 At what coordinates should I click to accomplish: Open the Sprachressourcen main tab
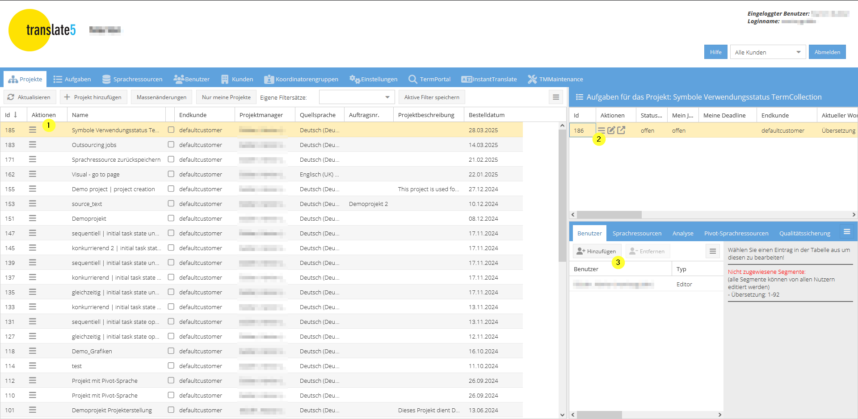tap(132, 79)
